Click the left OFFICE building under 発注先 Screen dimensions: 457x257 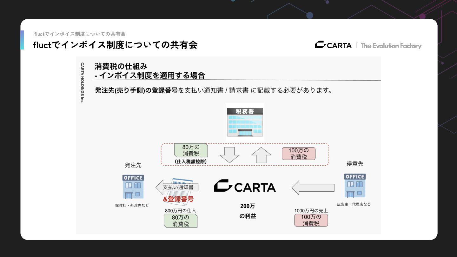click(133, 187)
